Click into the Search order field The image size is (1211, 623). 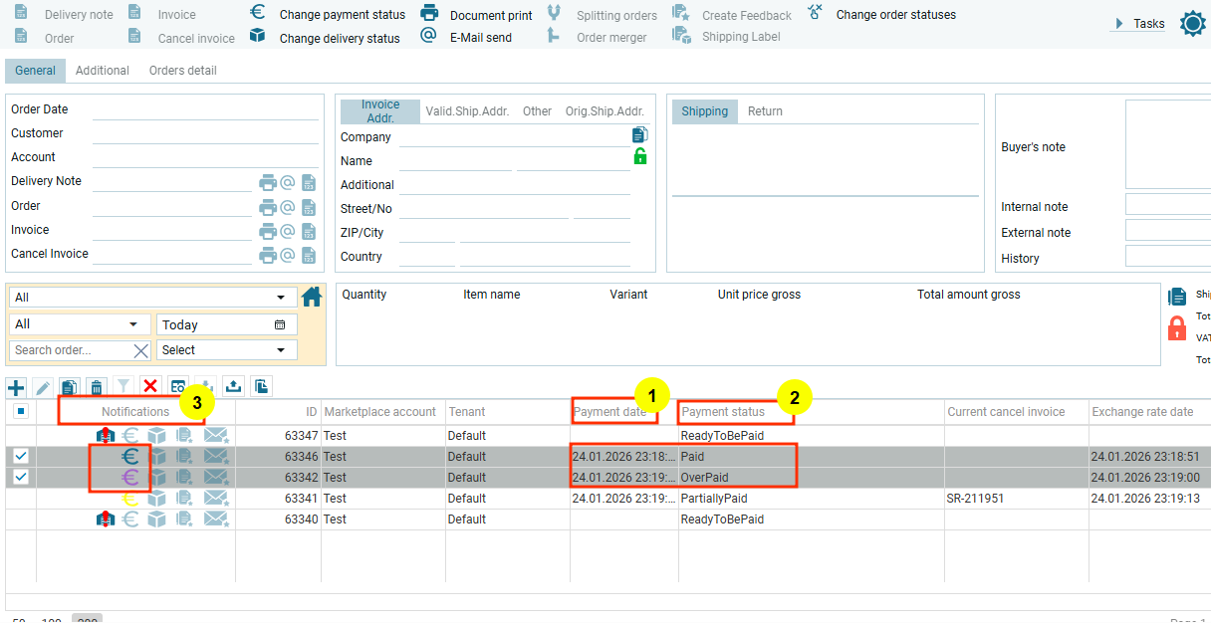(70, 350)
